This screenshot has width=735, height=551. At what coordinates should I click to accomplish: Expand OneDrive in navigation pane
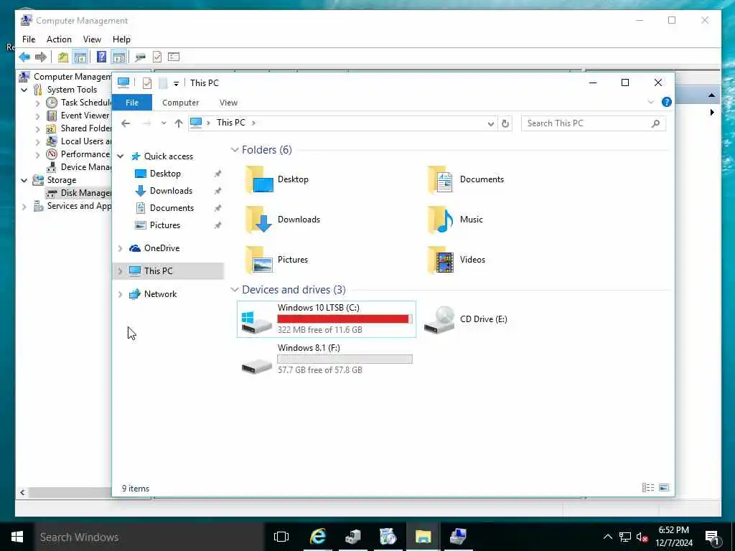[x=120, y=248]
